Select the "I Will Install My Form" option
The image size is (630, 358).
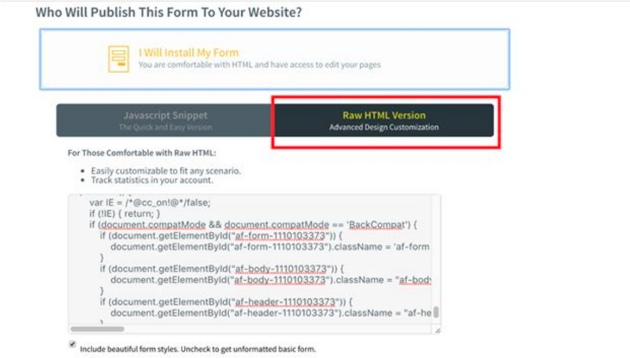coord(275,60)
